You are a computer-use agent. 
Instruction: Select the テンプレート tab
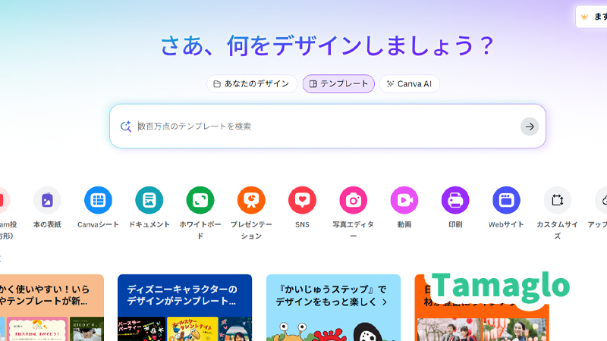(x=338, y=84)
